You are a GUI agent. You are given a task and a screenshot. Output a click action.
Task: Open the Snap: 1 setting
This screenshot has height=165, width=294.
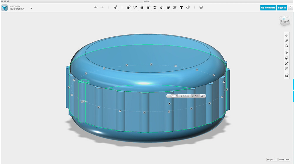pos(272,160)
